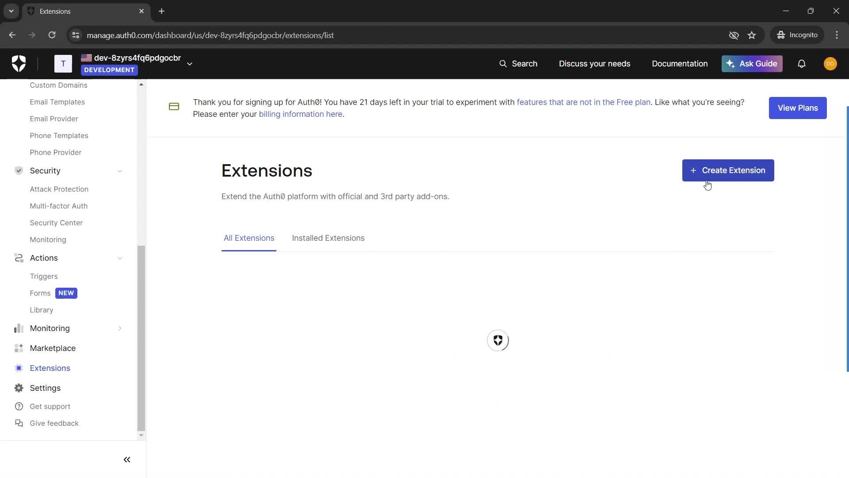
Task: Switch to the Installed Extensions tab
Action: [328, 238]
